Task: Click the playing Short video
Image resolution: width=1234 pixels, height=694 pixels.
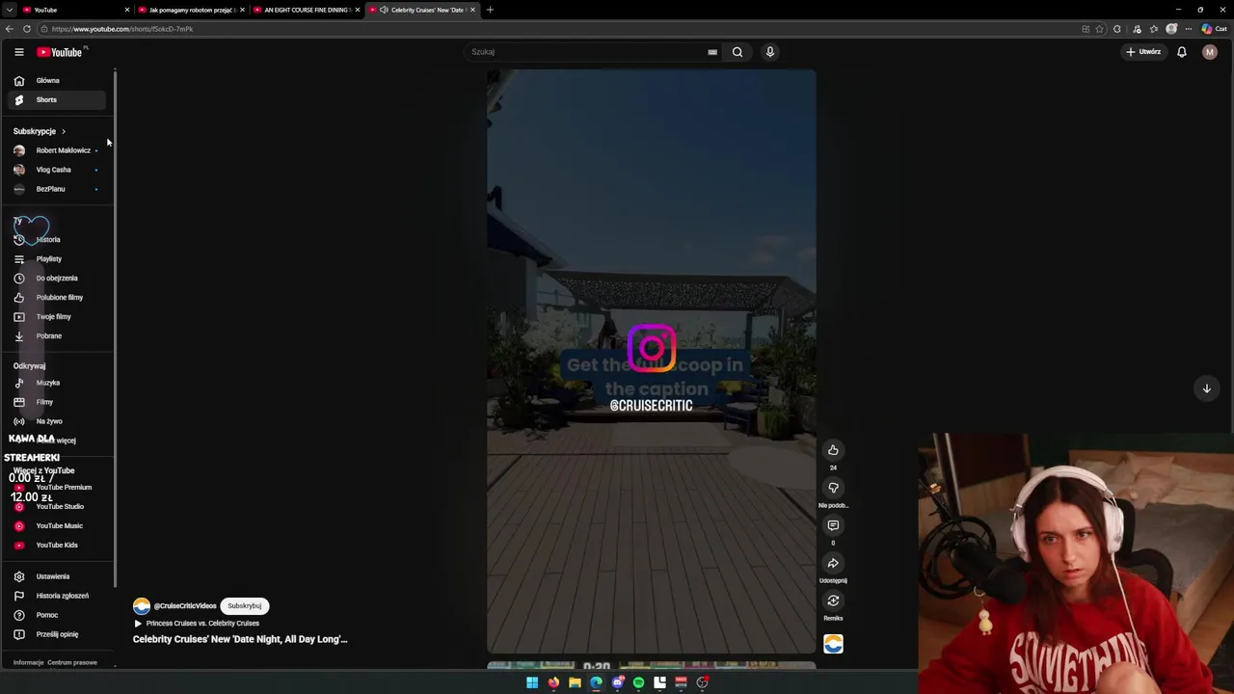Action: pyautogui.click(x=652, y=361)
